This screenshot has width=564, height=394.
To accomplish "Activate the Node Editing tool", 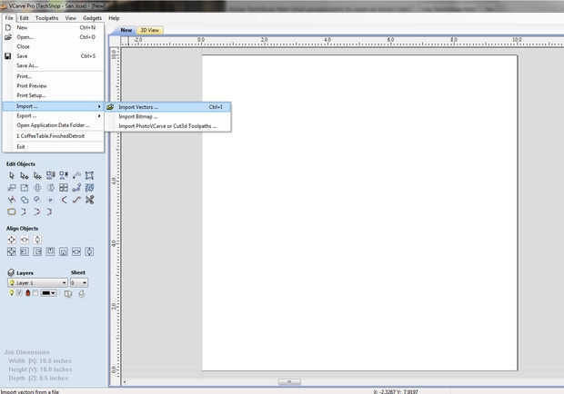I will click(x=25, y=175).
